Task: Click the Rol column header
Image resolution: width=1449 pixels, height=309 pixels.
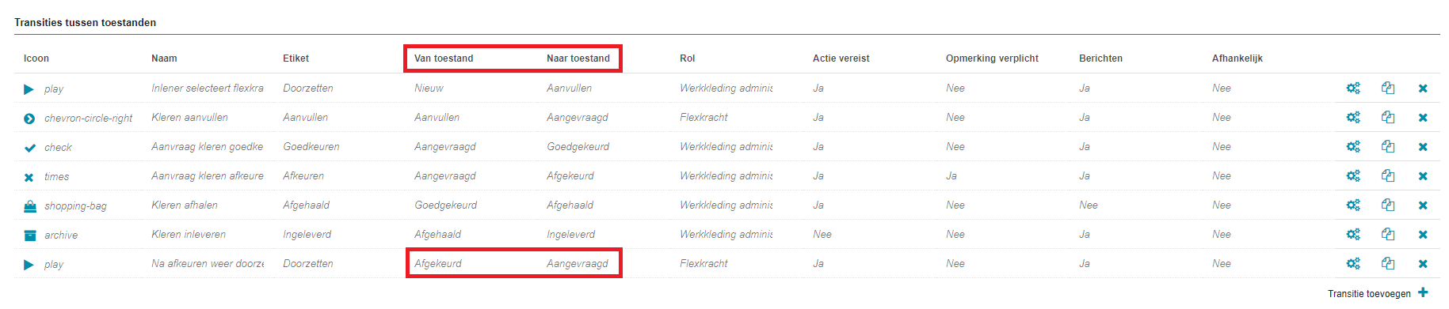Action: (x=687, y=58)
